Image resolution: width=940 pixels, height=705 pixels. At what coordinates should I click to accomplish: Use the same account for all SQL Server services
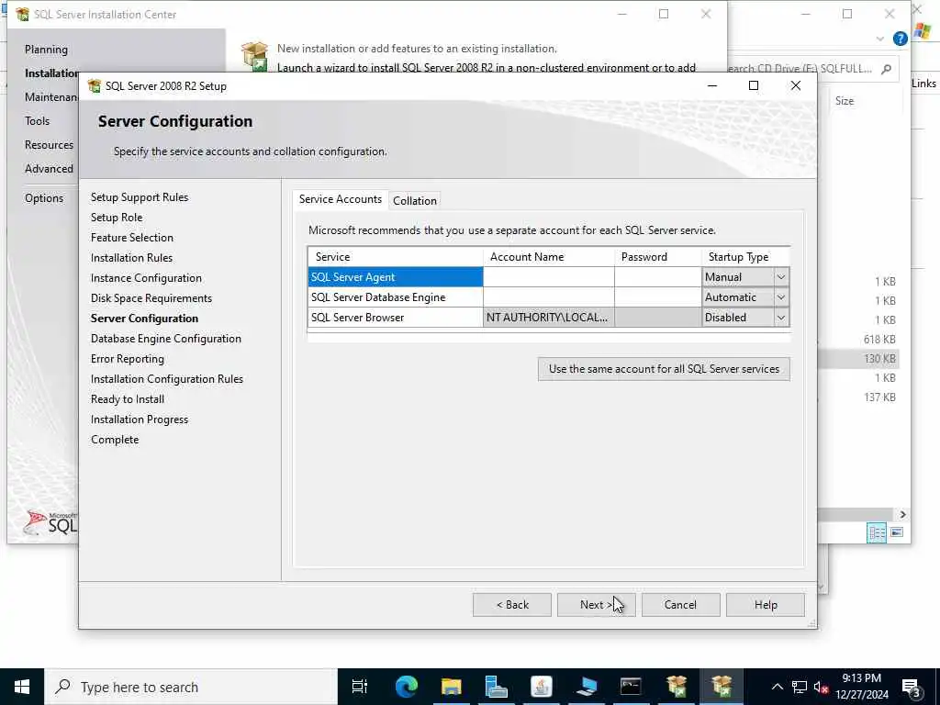[664, 369]
